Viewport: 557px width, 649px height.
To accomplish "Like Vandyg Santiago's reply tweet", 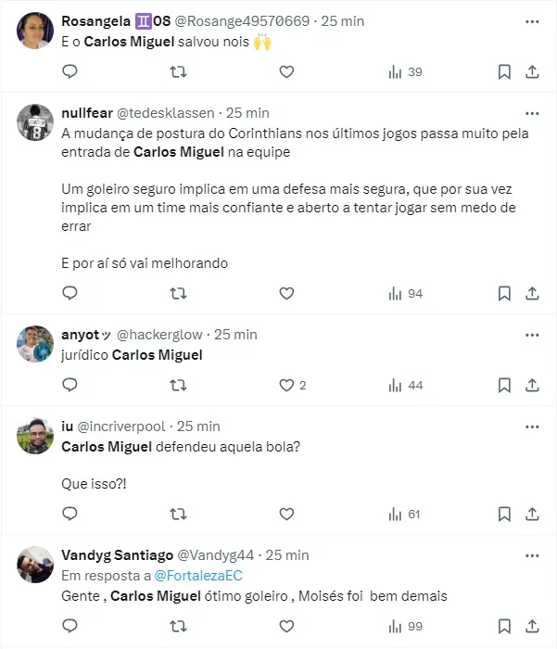I will [286, 626].
